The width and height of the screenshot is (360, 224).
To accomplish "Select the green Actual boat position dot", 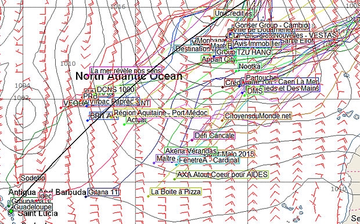I will point(124,125).
